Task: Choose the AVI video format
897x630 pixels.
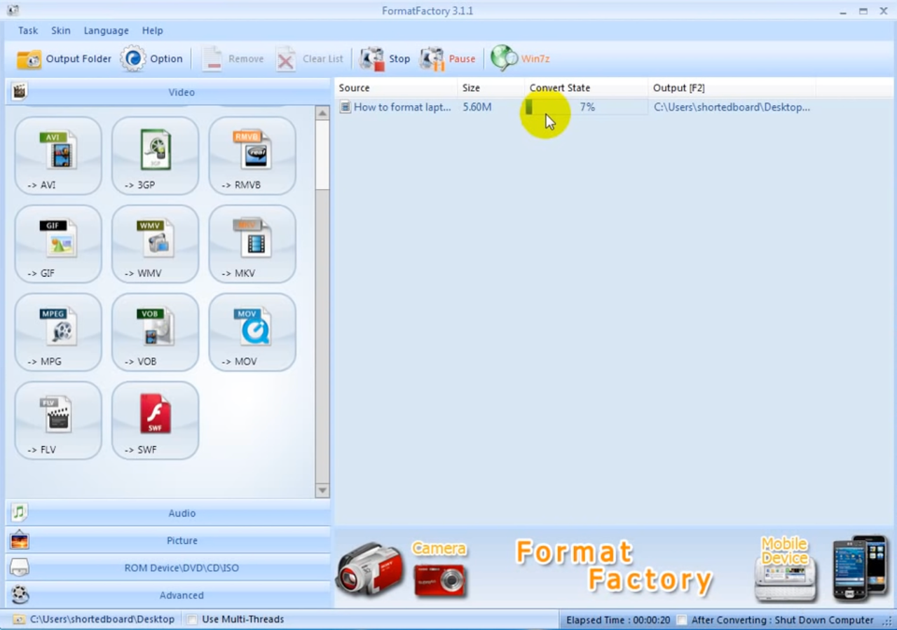Action: (58, 156)
